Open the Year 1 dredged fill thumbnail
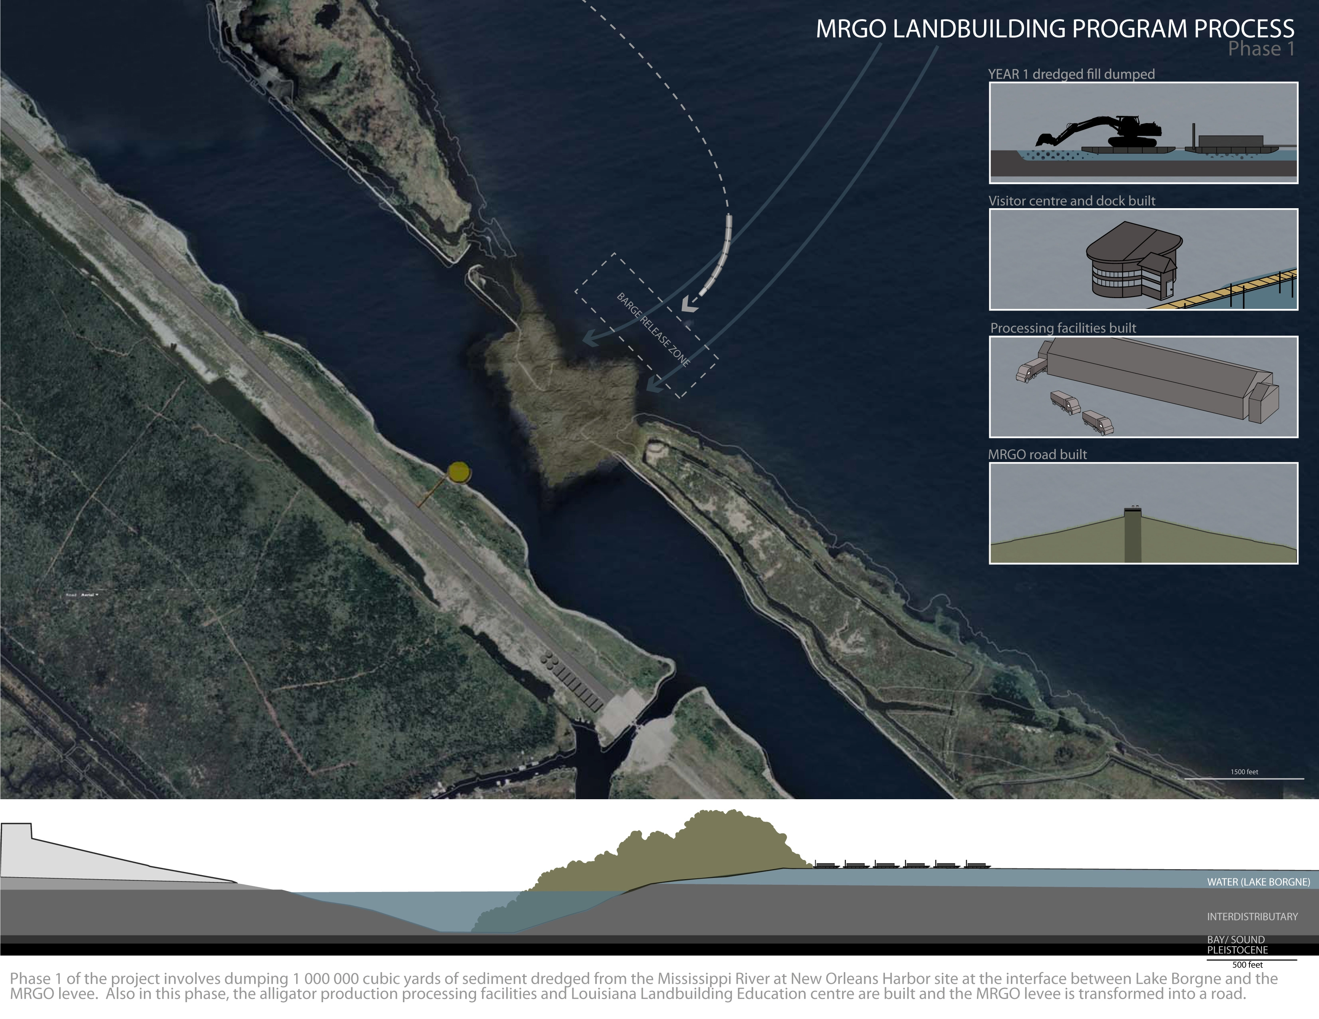Viewport: 1319px width, 1019px height. tap(1143, 133)
